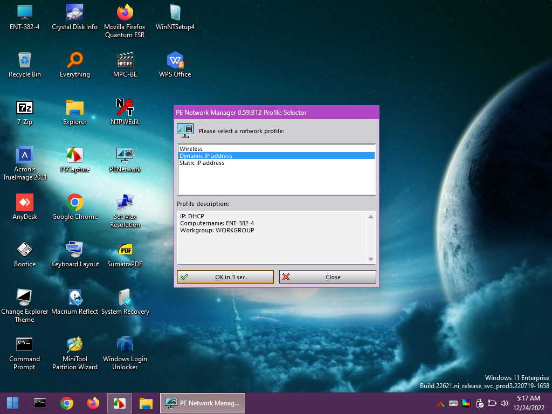Screen dimensions: 552x414
Task: Open the Windows Login Unlocker icon
Action: (125, 353)
